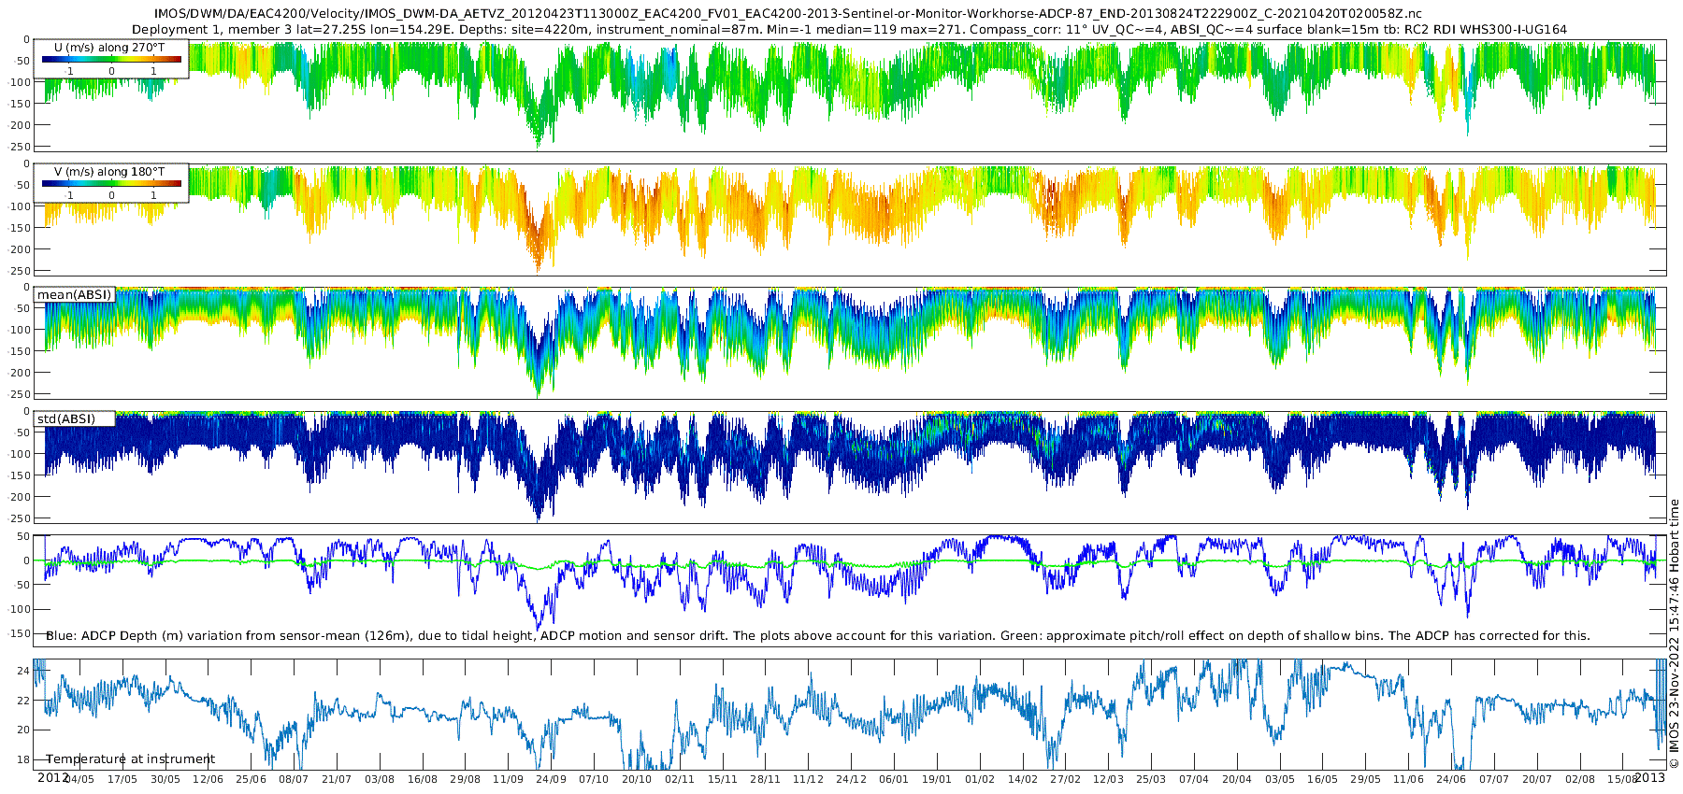Click the '03/08' date tick label
This screenshot has height=794, width=1683.
pos(380,779)
